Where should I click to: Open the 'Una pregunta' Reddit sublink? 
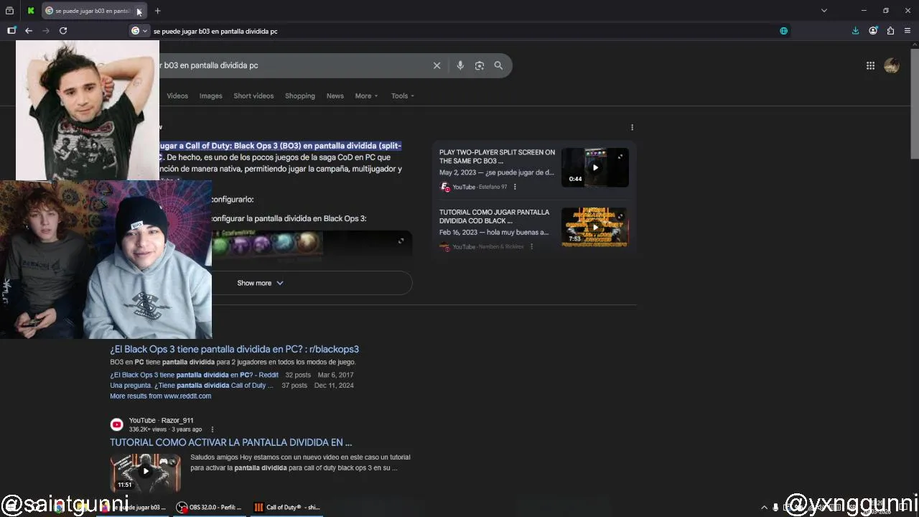[191, 385]
